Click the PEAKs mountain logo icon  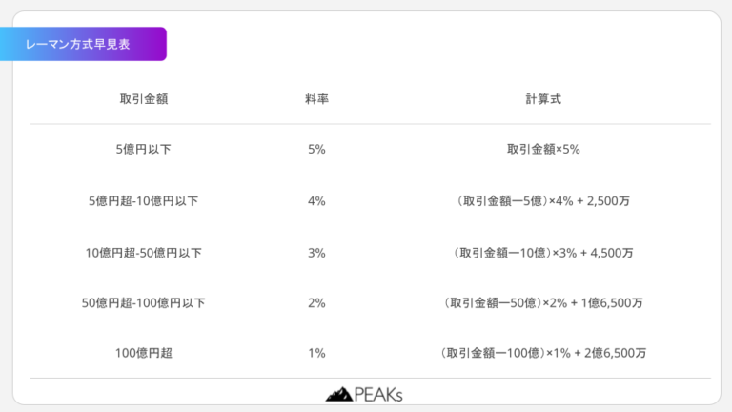(338, 394)
